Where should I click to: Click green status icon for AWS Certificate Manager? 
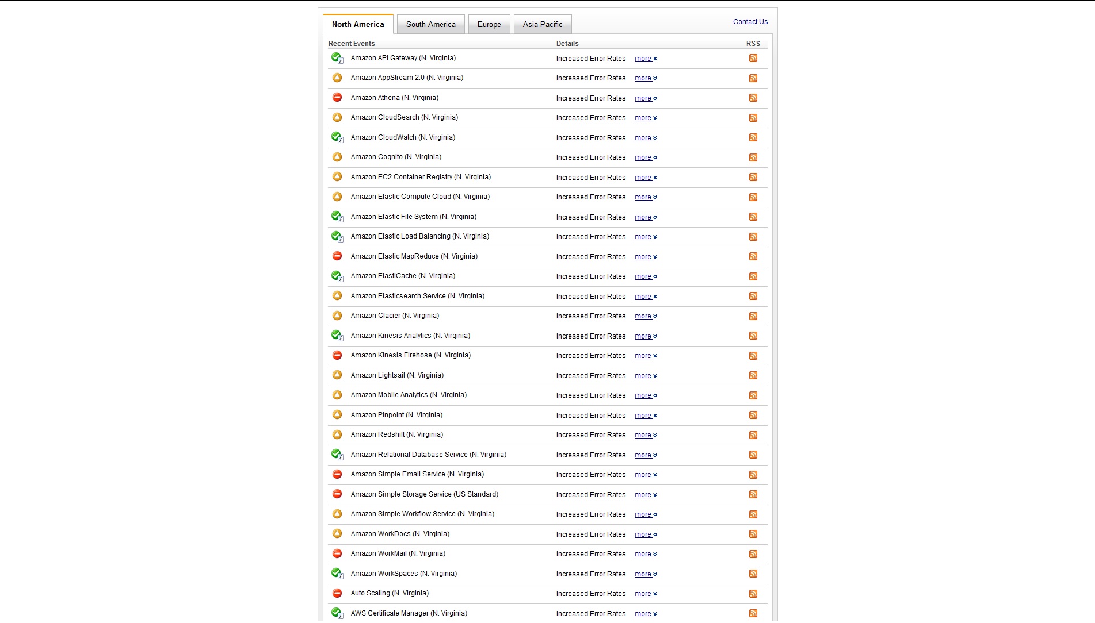coord(337,613)
